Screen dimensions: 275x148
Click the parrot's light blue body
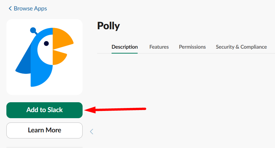(x=41, y=72)
